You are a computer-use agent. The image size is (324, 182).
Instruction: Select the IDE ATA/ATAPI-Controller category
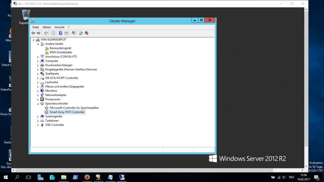pyautogui.click(x=62, y=78)
